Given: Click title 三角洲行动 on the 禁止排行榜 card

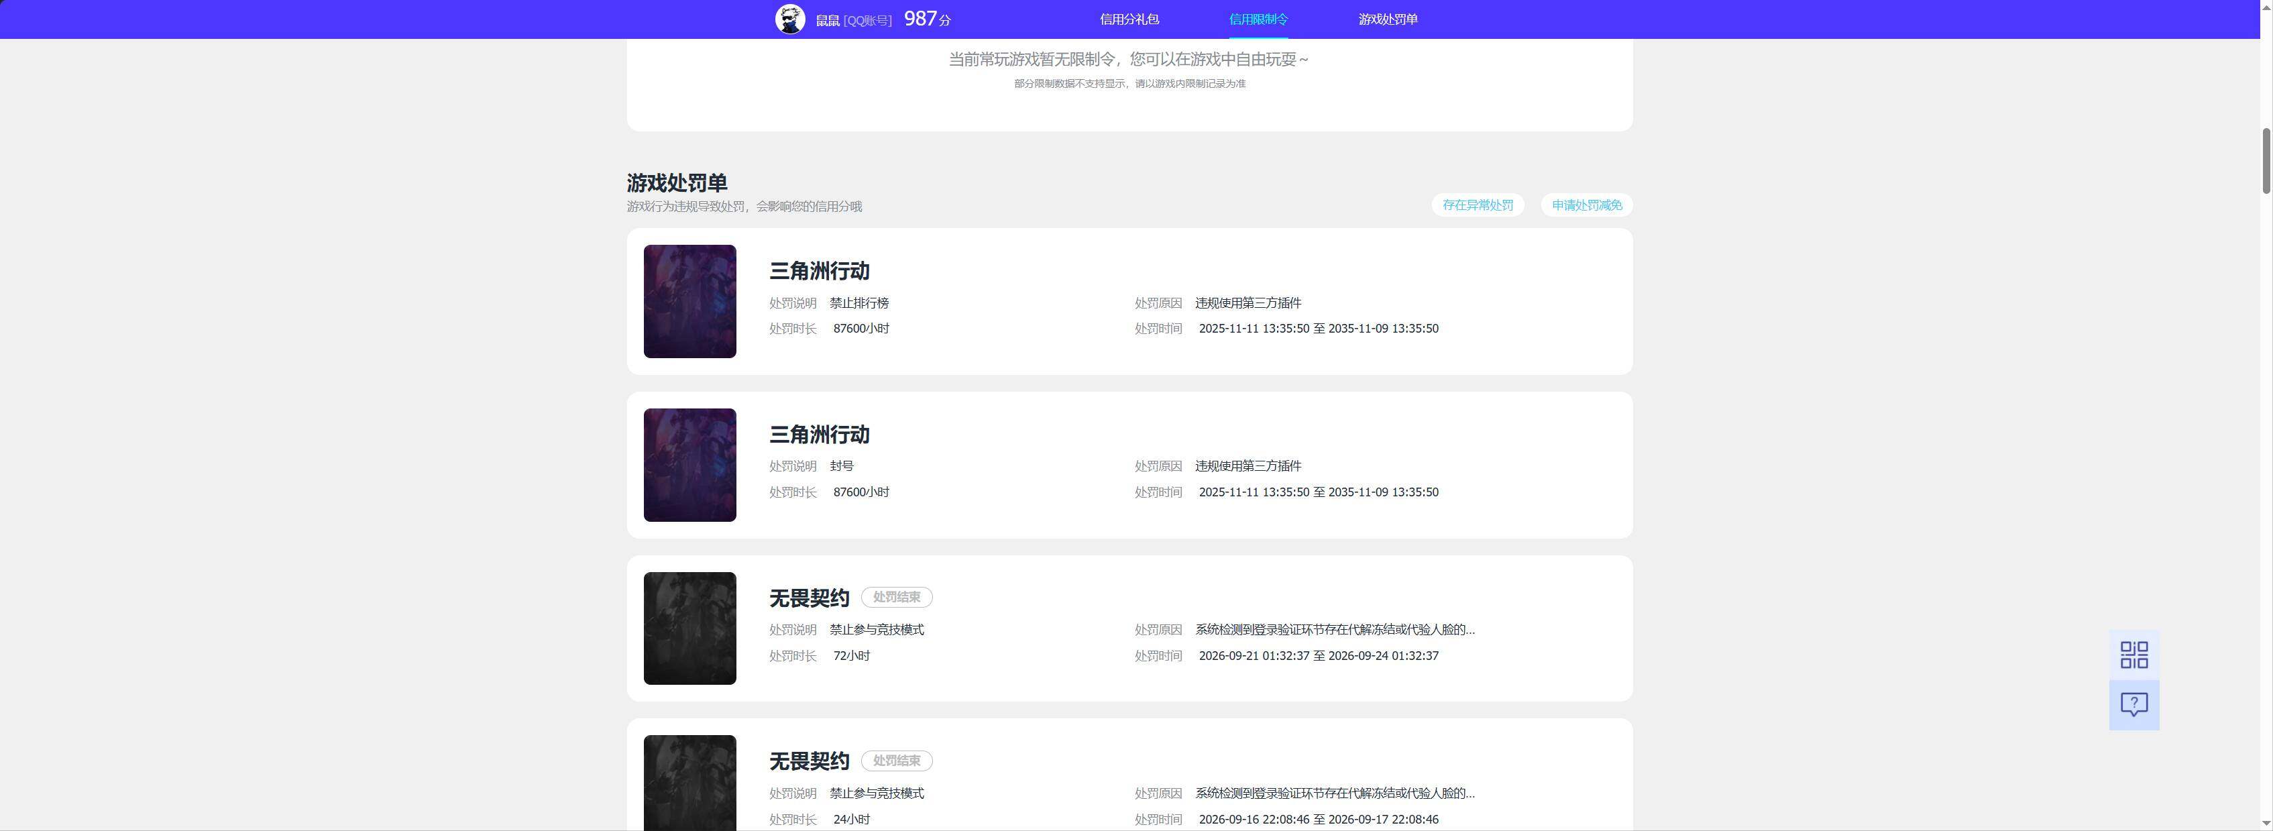Looking at the screenshot, I should [x=819, y=271].
